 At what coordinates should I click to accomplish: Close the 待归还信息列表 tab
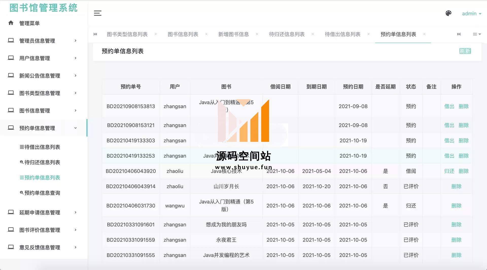[313, 34]
